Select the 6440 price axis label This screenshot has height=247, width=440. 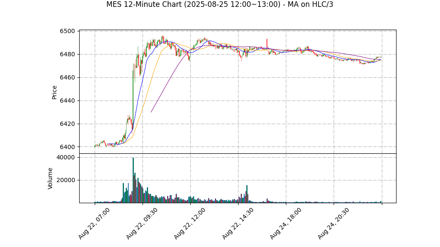pos(67,101)
